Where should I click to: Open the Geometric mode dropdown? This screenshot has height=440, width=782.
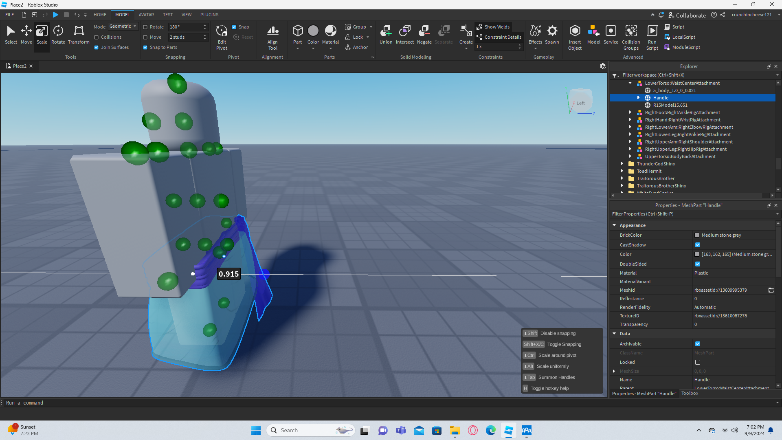(x=123, y=26)
